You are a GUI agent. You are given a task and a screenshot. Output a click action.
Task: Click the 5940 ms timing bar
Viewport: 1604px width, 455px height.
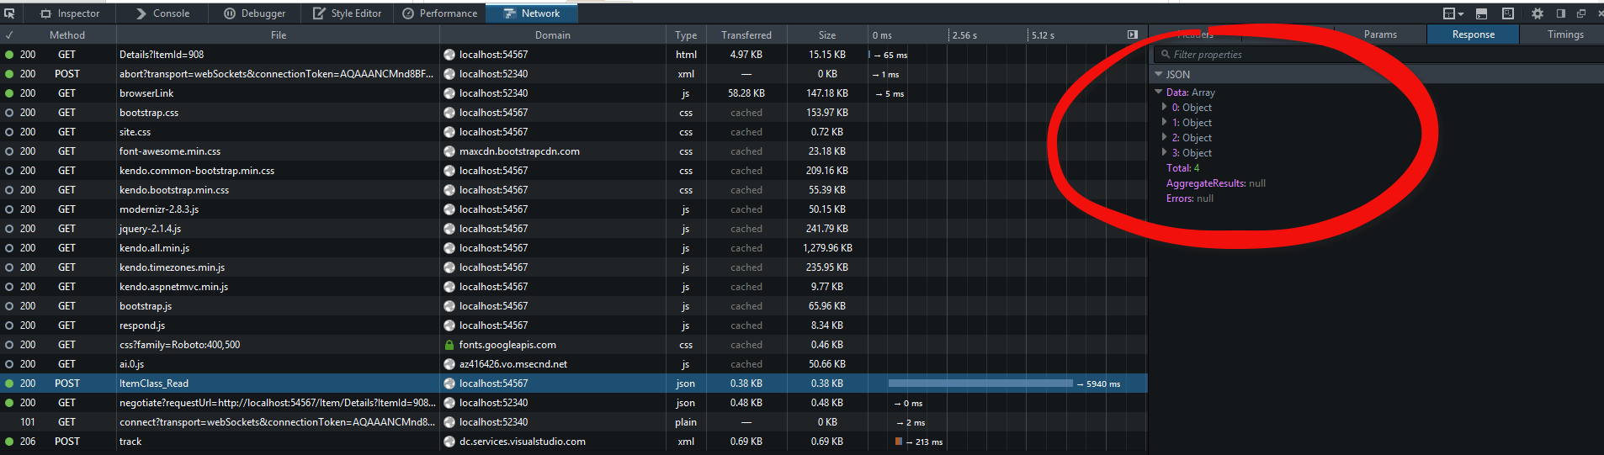point(980,384)
